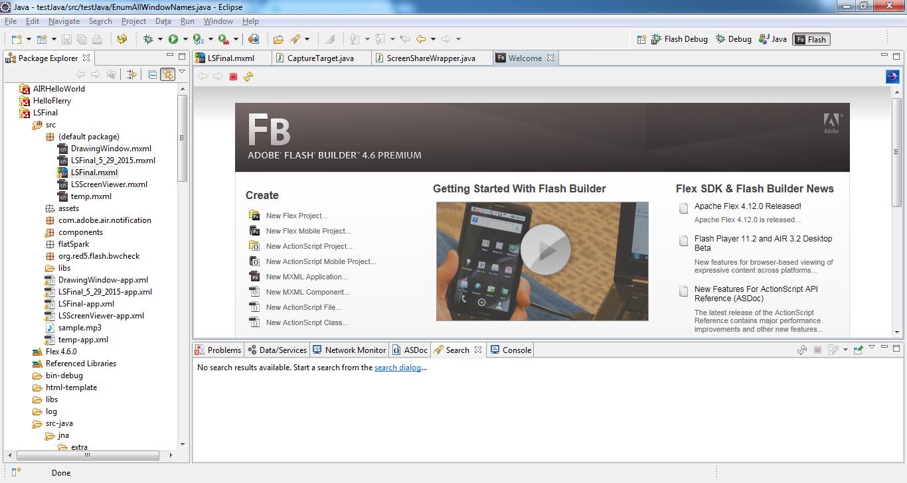Click the Package Explorer vertical scrollbar thumb
Image resolution: width=907 pixels, height=483 pixels.
(183, 138)
